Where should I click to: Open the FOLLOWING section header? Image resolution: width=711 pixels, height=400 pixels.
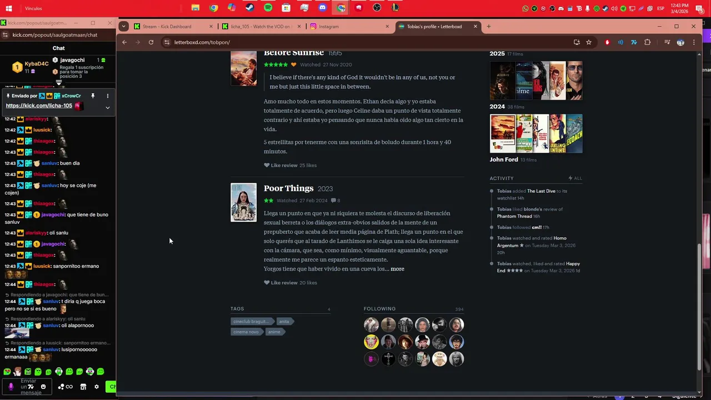click(x=379, y=309)
